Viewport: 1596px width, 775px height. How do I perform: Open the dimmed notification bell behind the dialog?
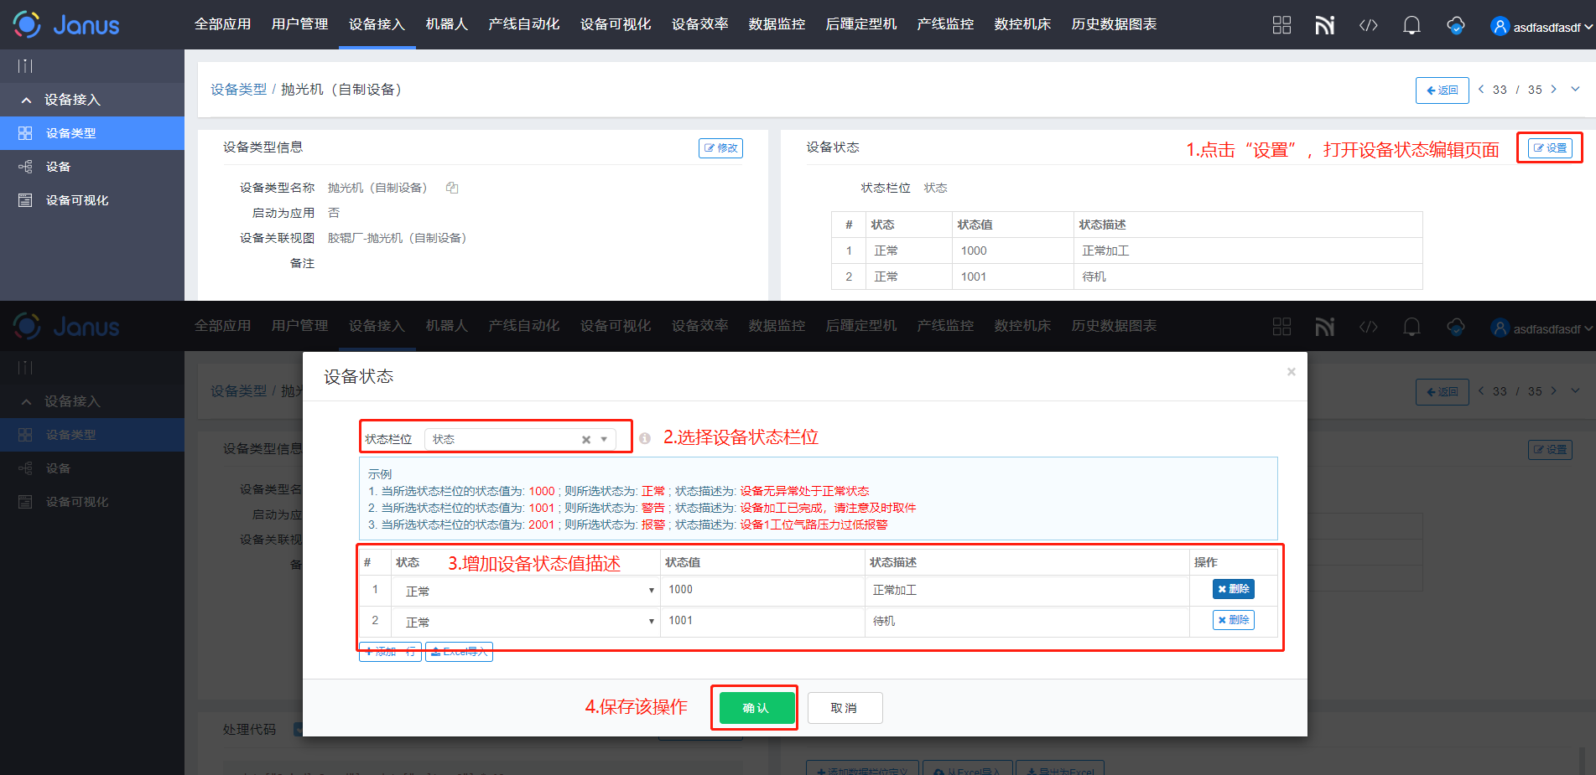click(1411, 327)
